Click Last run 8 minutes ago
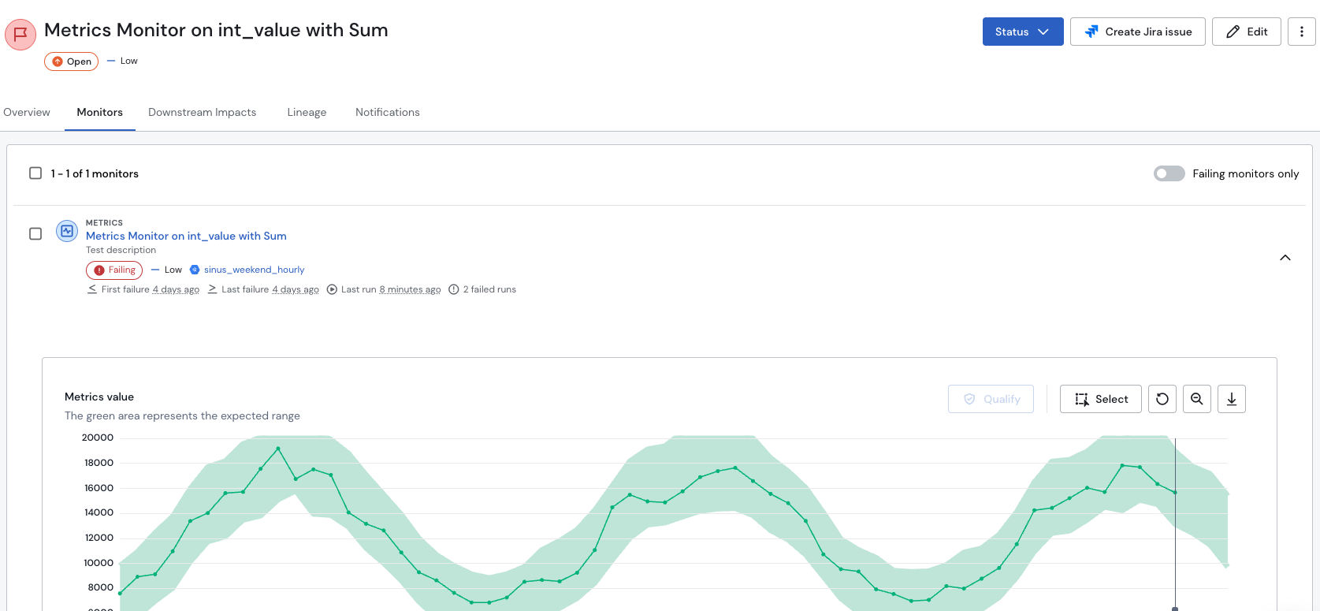Screen dimensions: 1320x611 [x=384, y=289]
